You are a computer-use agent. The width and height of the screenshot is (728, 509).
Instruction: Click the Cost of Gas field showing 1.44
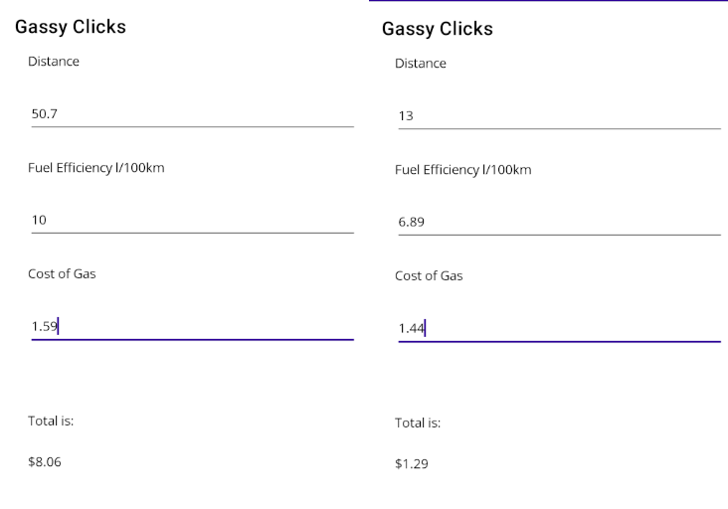click(x=560, y=328)
